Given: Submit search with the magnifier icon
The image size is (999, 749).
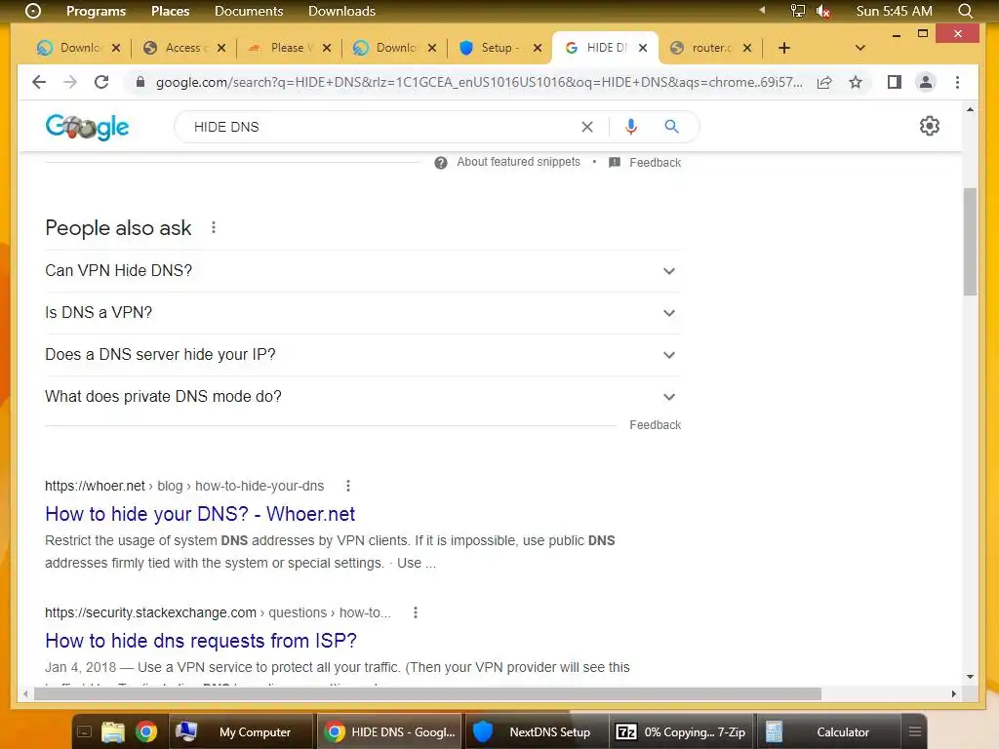Looking at the screenshot, I should pyautogui.click(x=671, y=127).
